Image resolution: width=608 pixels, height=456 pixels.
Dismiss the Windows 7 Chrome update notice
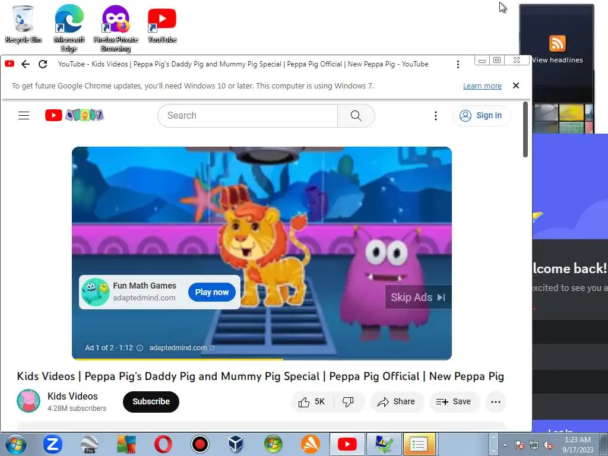(516, 85)
